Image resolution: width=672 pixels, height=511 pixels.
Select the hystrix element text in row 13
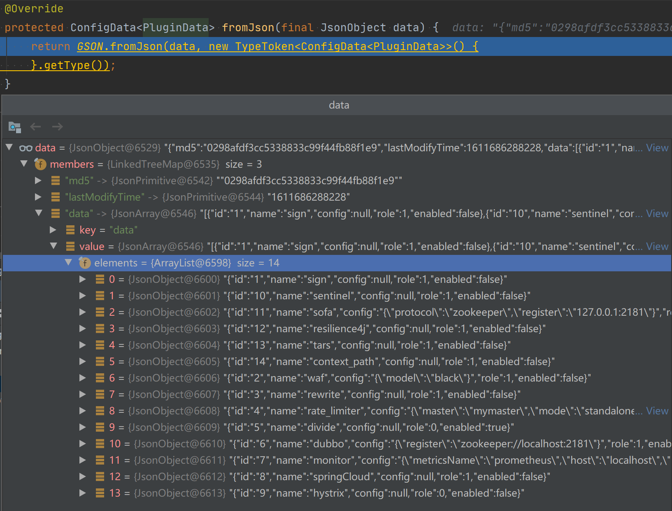coord(377,493)
